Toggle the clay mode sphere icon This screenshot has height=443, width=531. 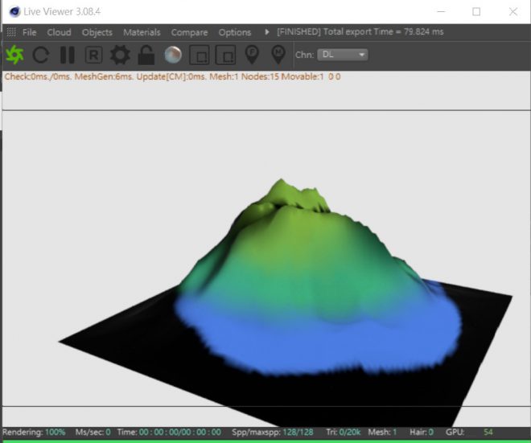click(x=172, y=55)
